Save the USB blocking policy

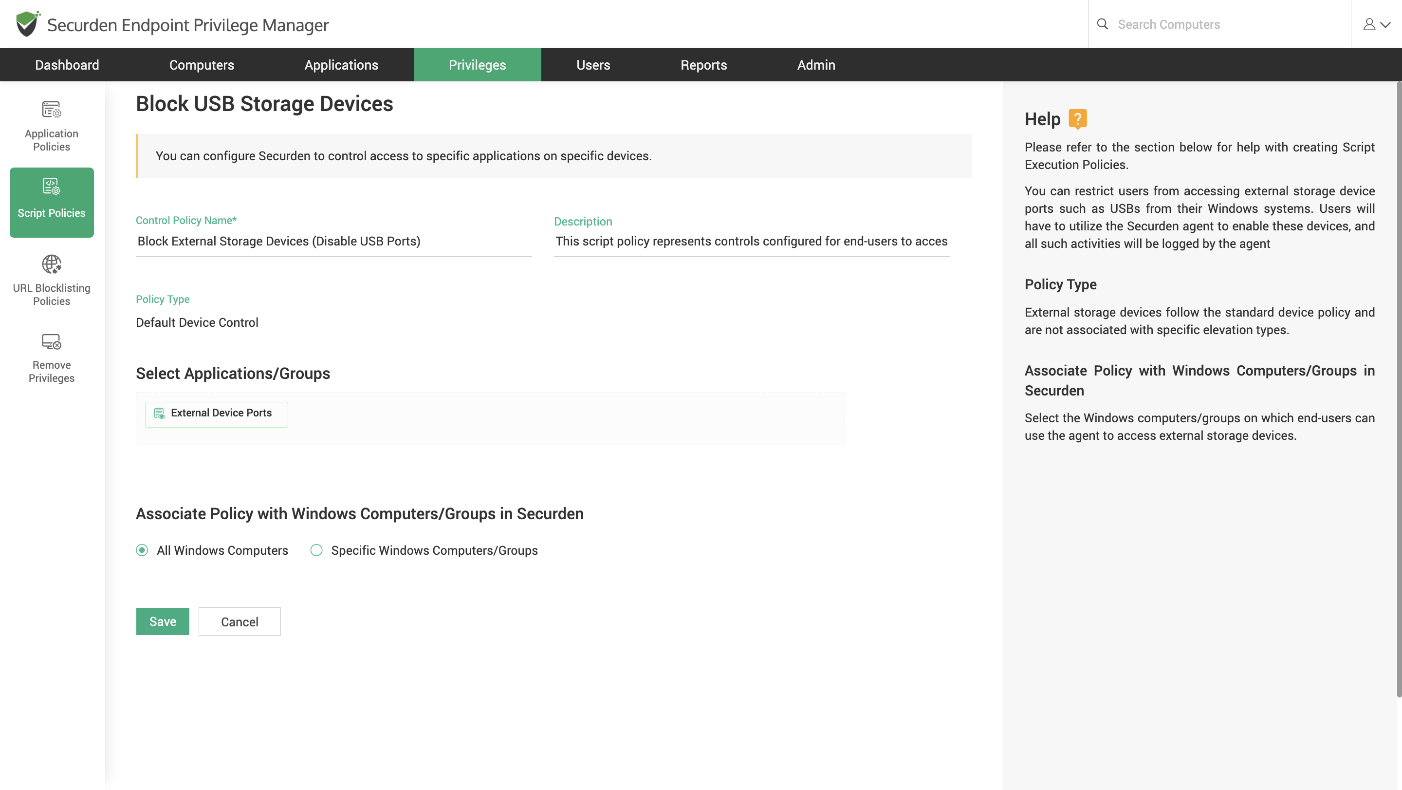163,621
